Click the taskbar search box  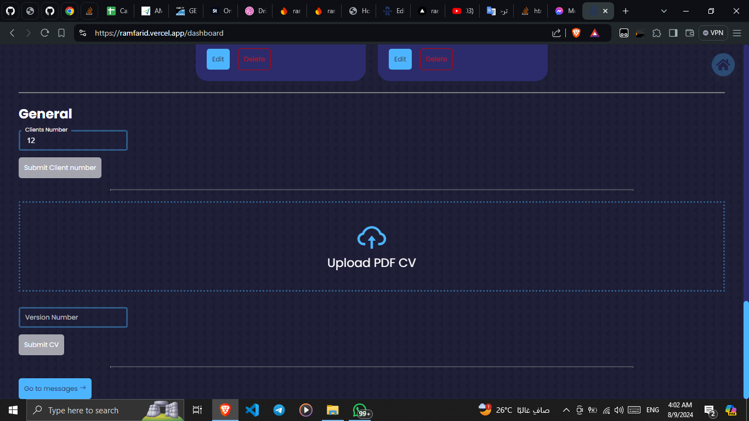[105, 410]
